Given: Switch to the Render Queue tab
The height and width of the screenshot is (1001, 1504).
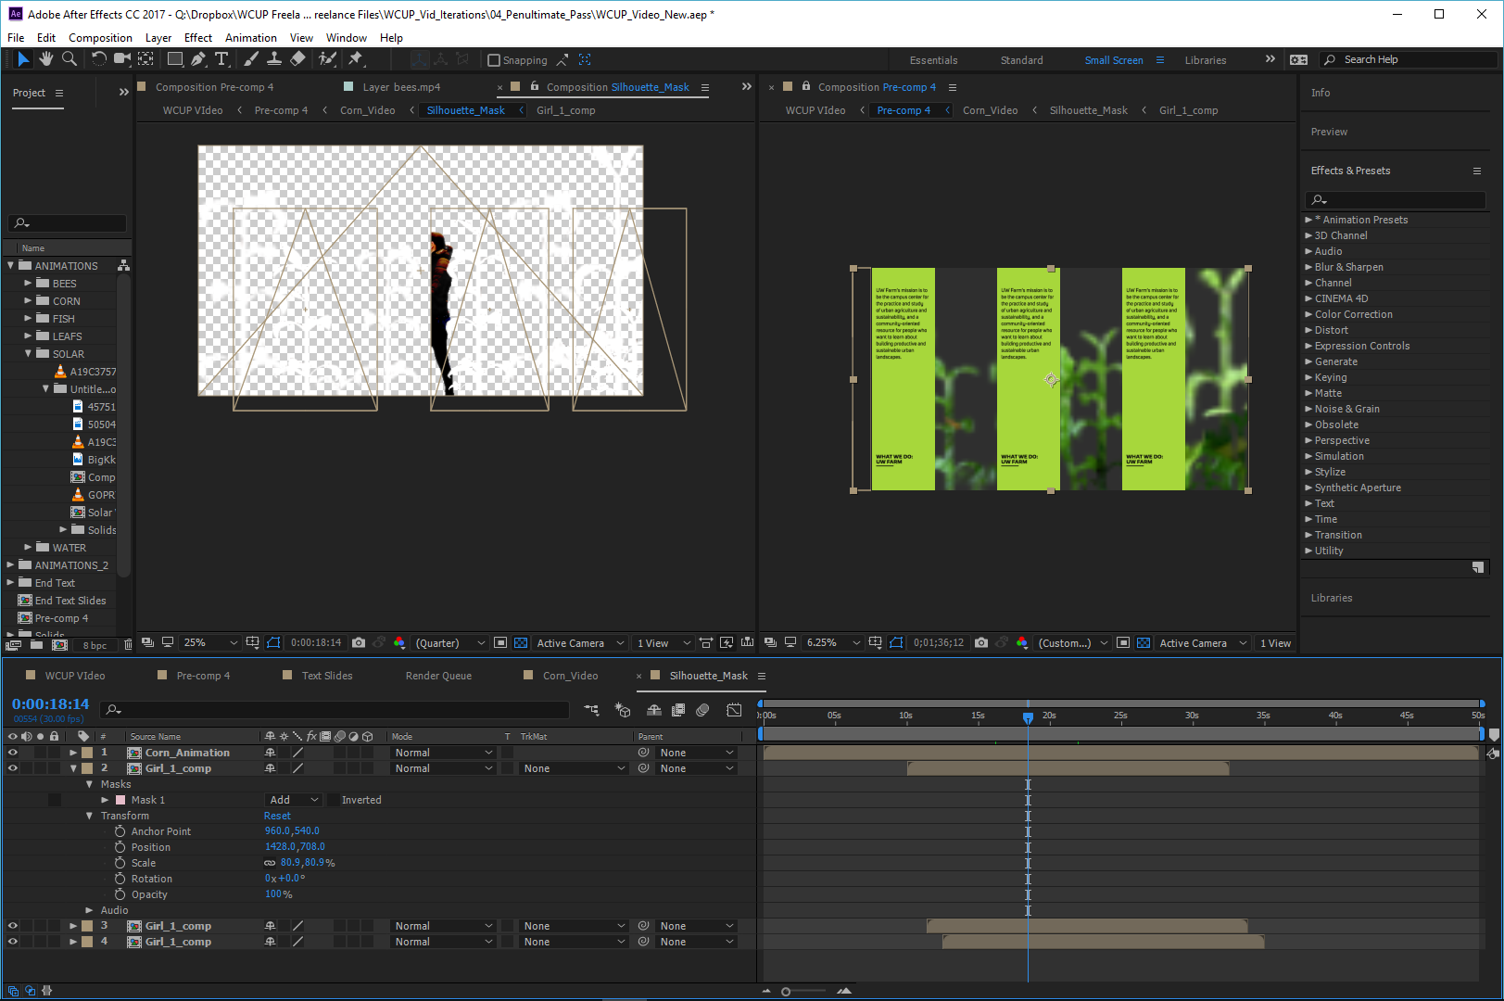Looking at the screenshot, I should (x=437, y=676).
